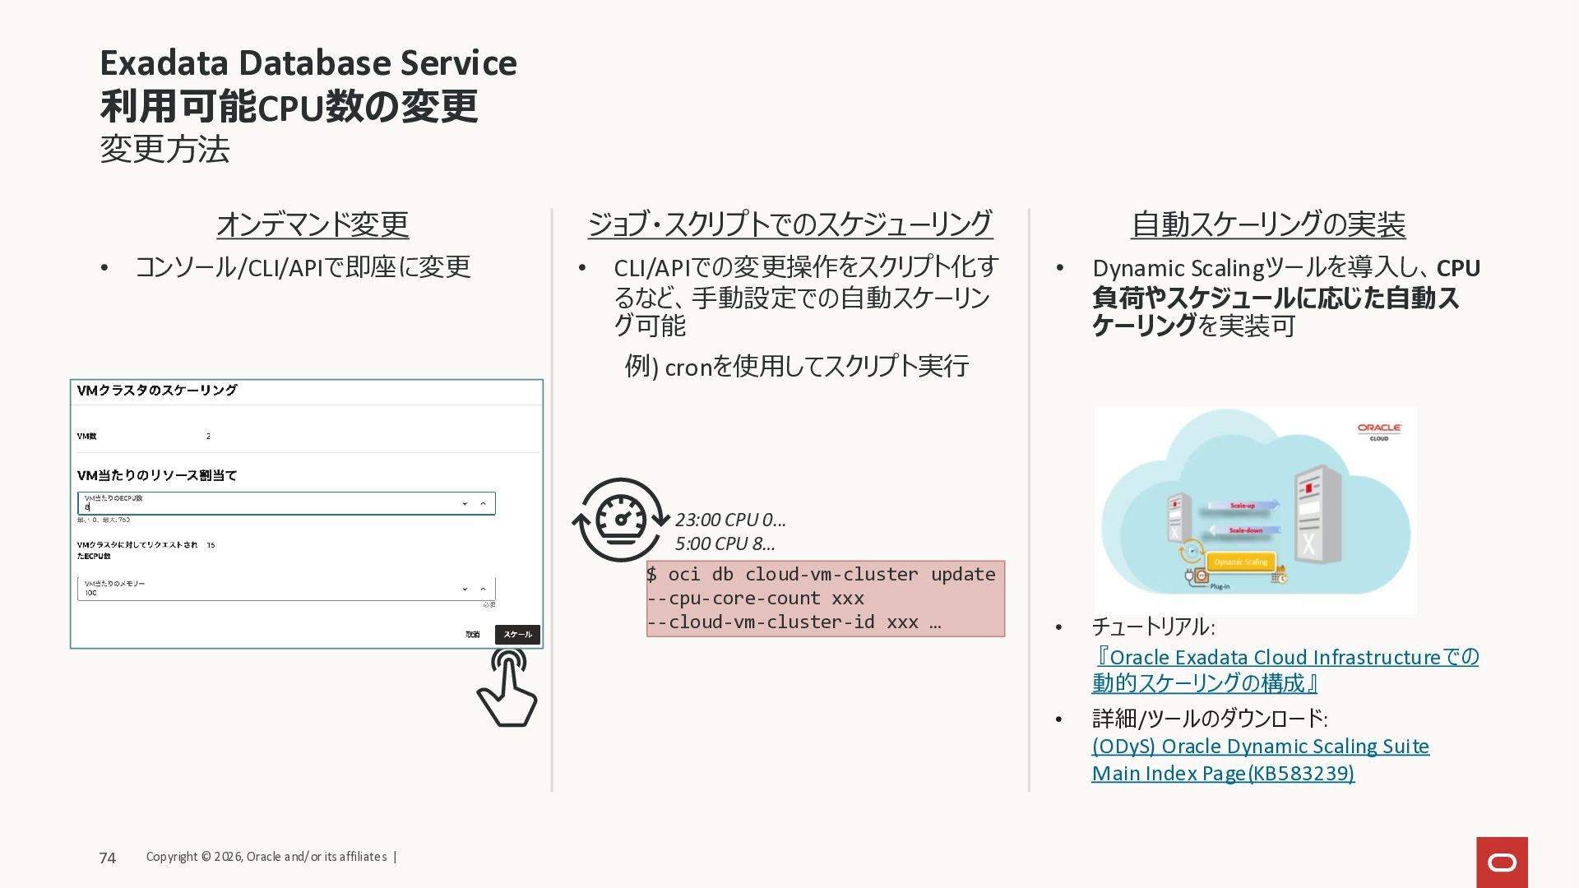
Task: Click the Oracle Cloud scaling diagram image
Action: click(1255, 510)
